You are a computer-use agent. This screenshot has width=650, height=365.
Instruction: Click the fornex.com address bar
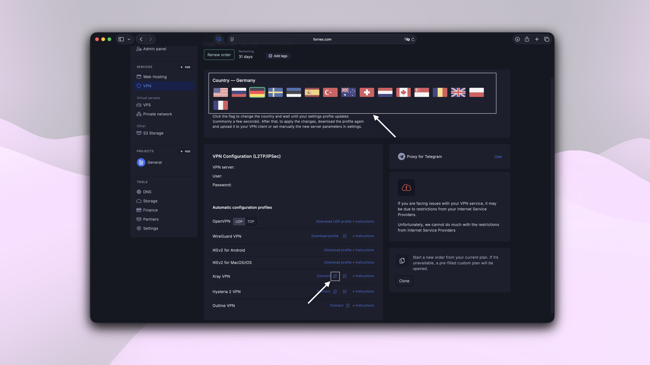[x=322, y=39]
